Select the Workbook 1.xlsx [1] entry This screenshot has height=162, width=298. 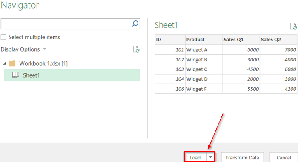(x=43, y=64)
